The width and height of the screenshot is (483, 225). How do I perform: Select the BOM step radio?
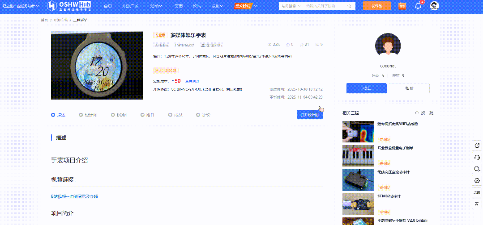point(113,115)
